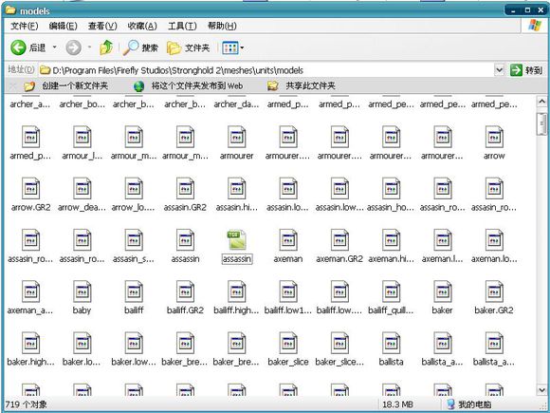Click the Windows flag logo
The height and width of the screenshot is (413, 550).
(535, 26)
